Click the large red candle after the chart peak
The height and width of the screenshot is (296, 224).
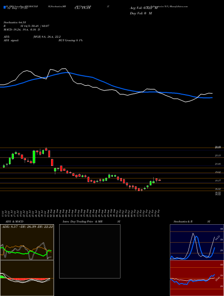click(x=52, y=162)
